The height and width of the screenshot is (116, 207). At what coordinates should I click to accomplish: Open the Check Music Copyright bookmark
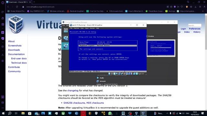click(155, 11)
